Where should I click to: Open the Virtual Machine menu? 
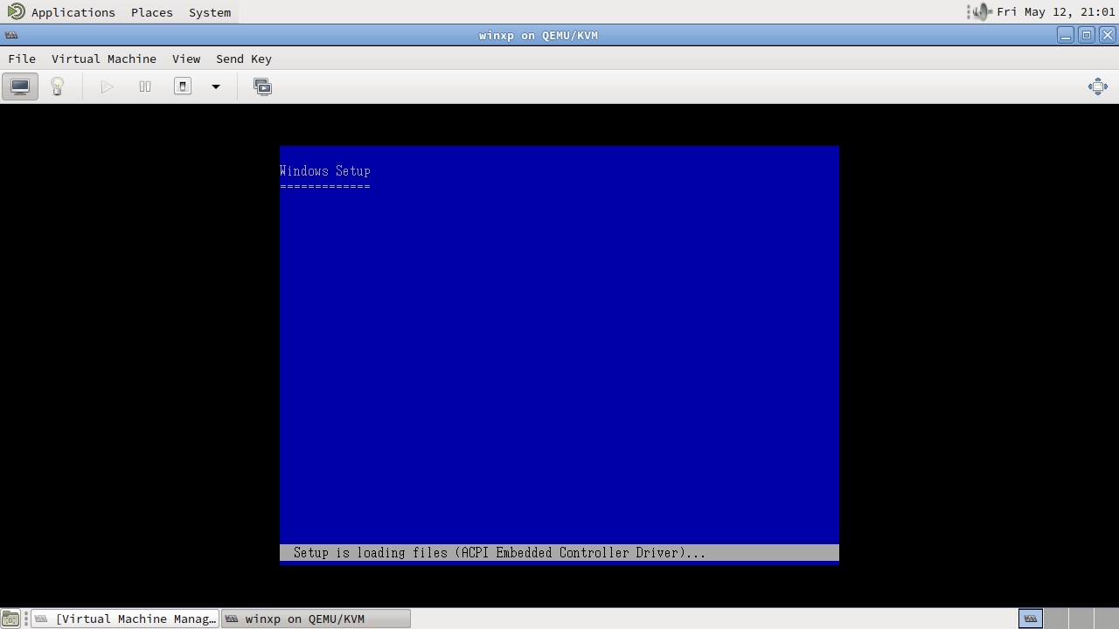pos(104,59)
